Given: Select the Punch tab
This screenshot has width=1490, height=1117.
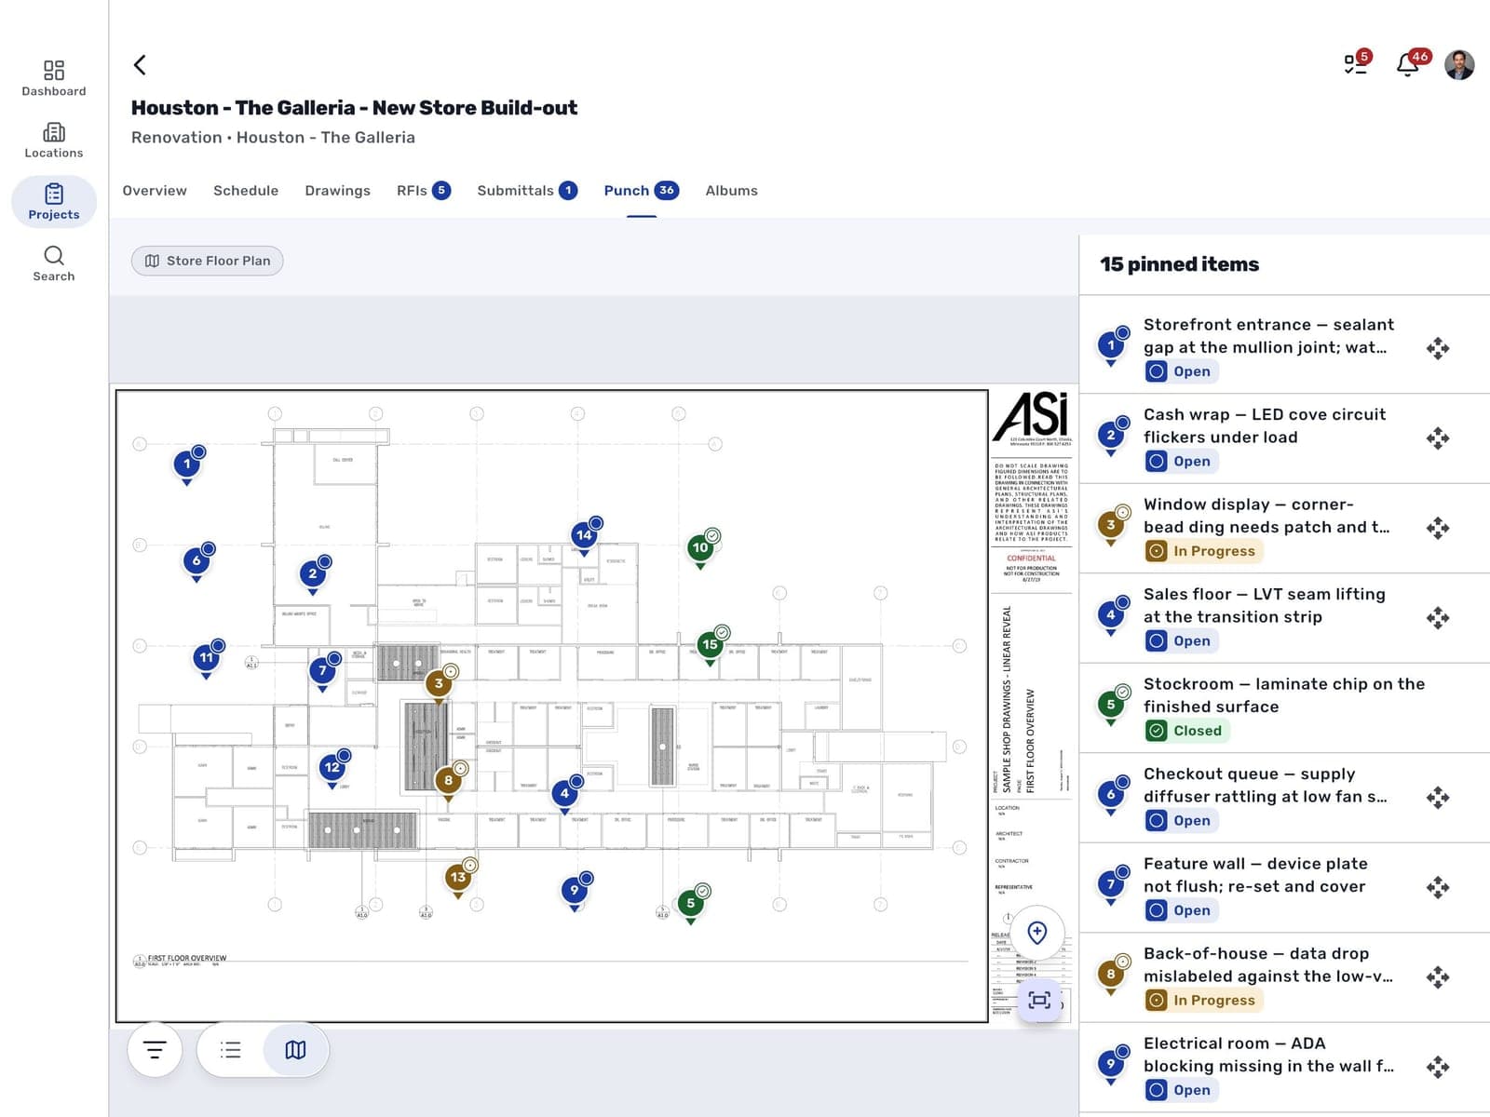Looking at the screenshot, I should click(x=642, y=191).
